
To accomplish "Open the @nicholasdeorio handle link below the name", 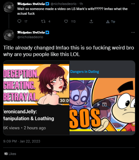I will click(30, 37).
